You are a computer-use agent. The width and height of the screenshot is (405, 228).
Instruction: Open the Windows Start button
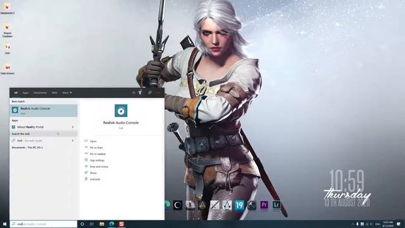(x=4, y=224)
